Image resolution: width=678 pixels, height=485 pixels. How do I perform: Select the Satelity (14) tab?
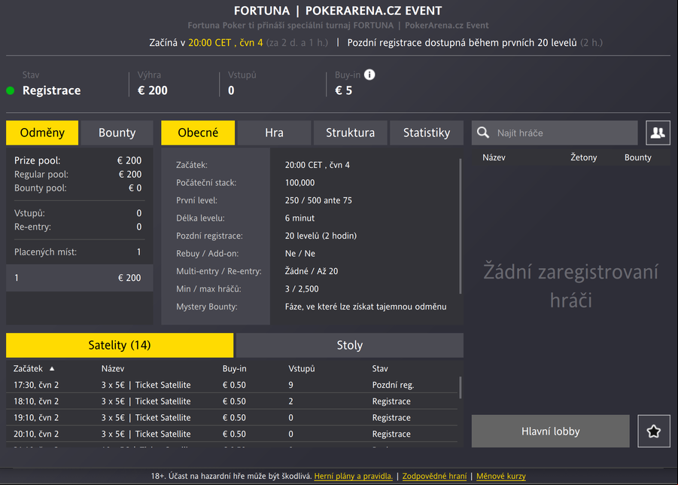tap(120, 345)
